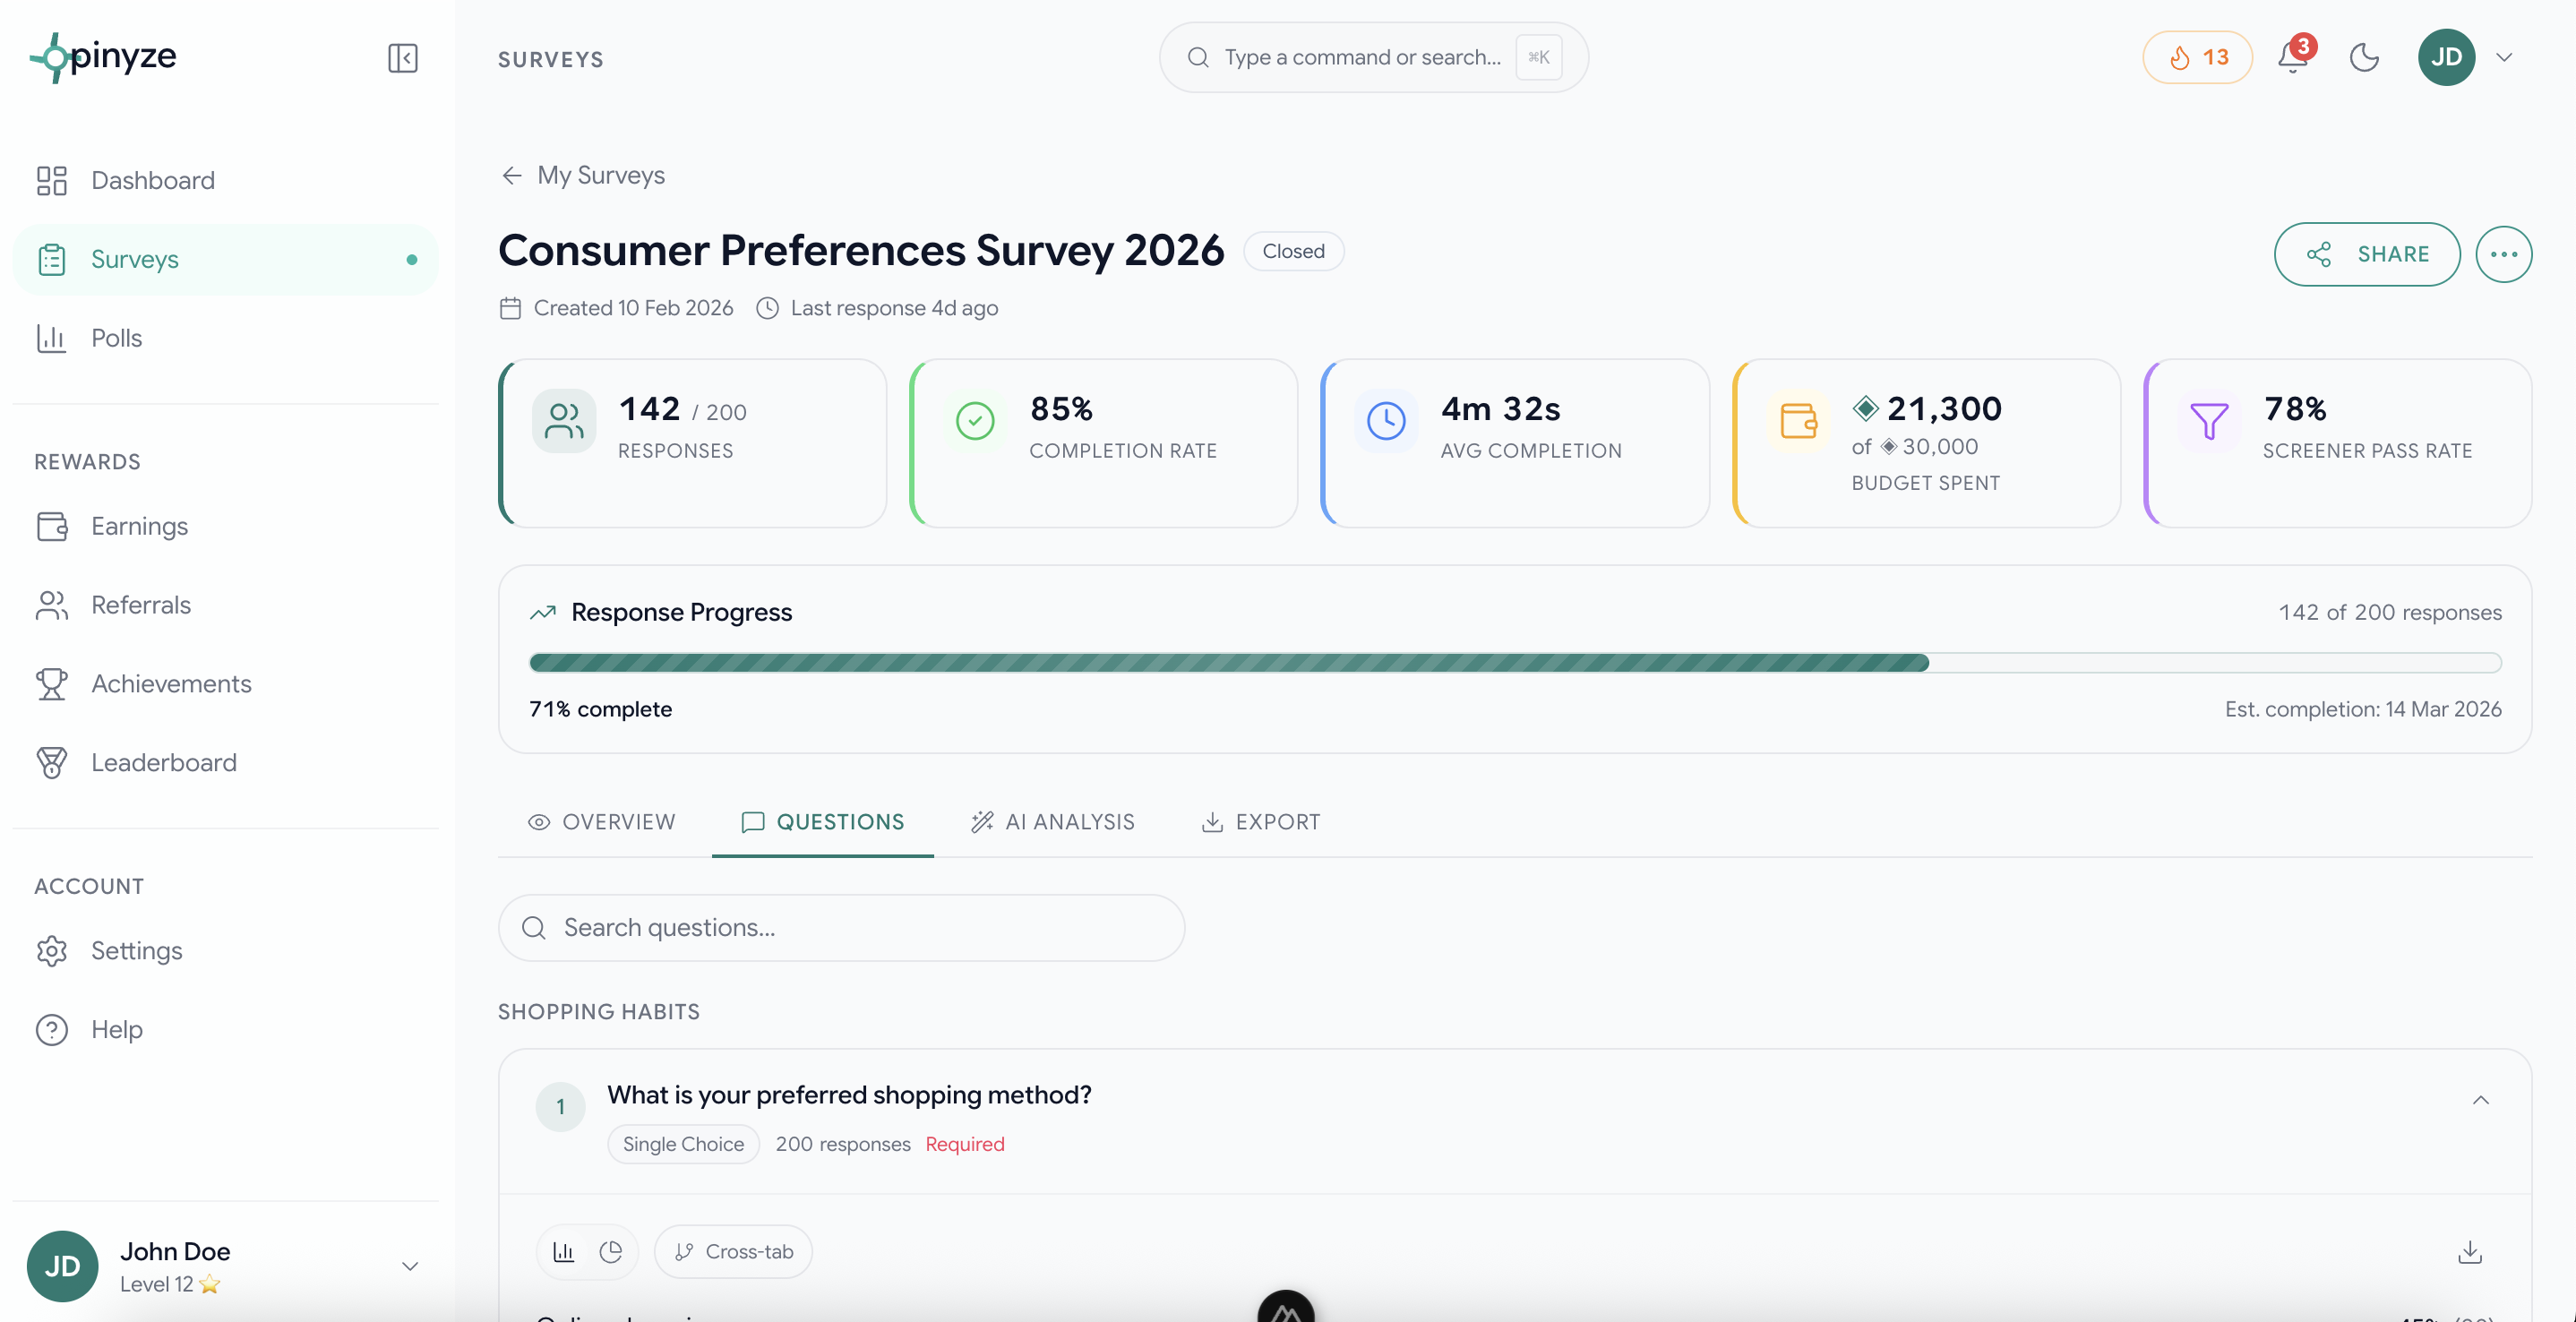Switch to the AI Analysis tab

coord(1052,821)
